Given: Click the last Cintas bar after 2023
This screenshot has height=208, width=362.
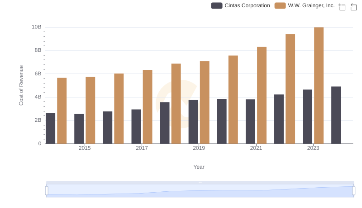Looking at the screenshot, I should 336,115.
